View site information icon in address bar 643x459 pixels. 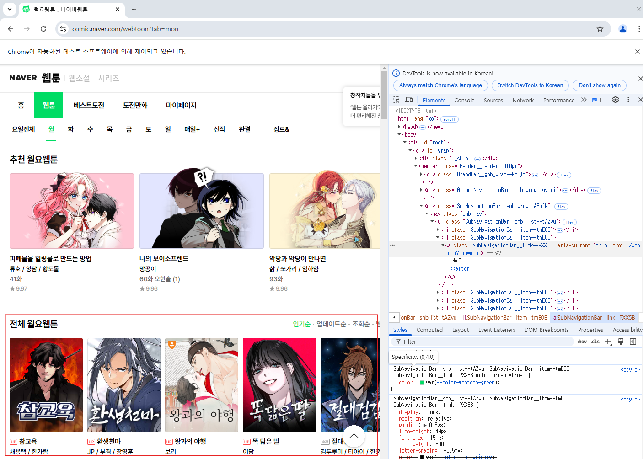pyautogui.click(x=63, y=29)
